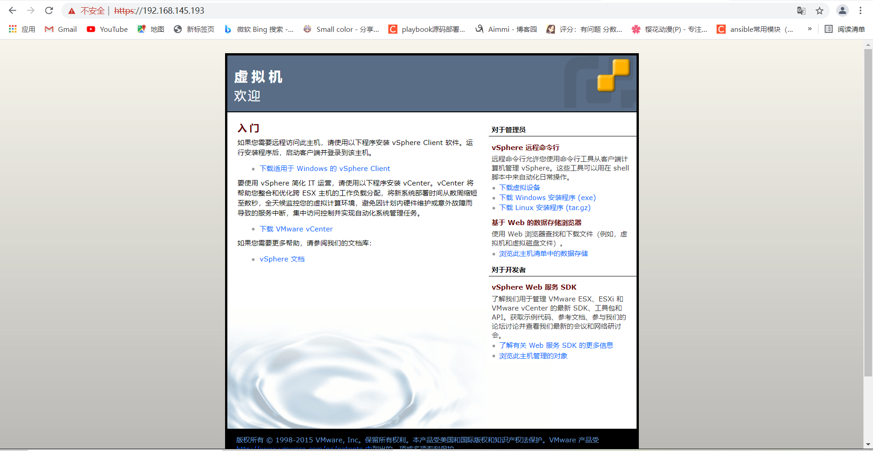The image size is (873, 451).
Task: Open the Chrome three-dot menu
Action: (860, 10)
